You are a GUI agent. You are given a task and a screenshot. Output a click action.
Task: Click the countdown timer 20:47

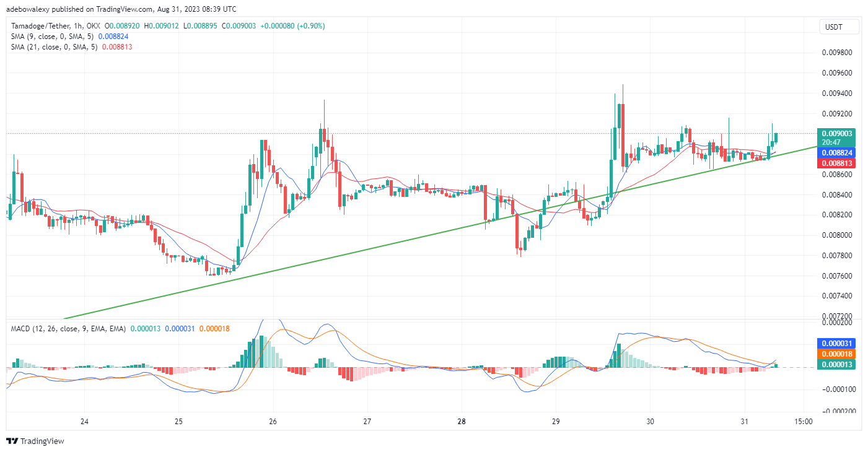click(831, 142)
